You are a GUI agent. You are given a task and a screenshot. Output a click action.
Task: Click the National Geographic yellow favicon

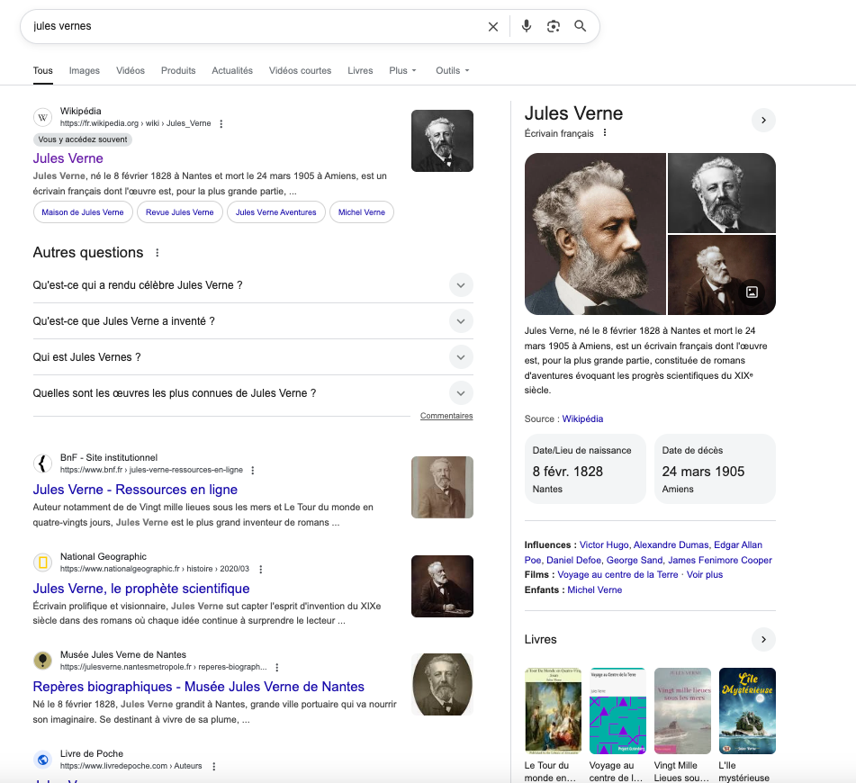[x=42, y=562]
